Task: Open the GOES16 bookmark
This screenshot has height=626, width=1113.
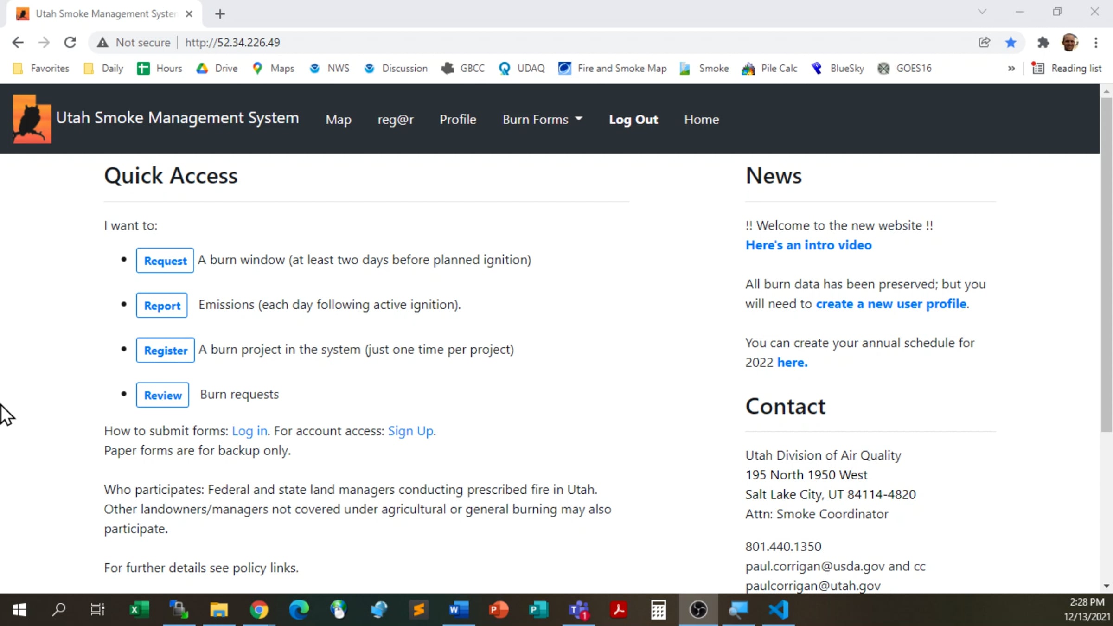Action: click(x=904, y=69)
